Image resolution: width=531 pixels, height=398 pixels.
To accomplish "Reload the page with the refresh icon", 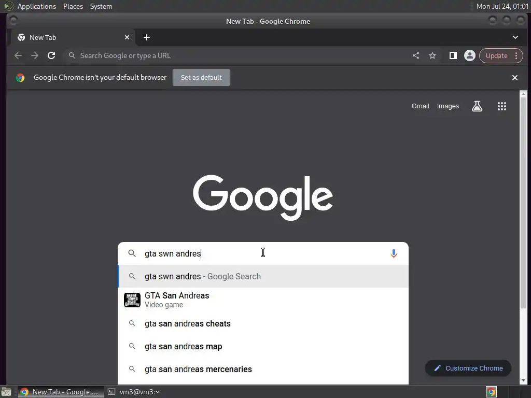I will pyautogui.click(x=51, y=55).
